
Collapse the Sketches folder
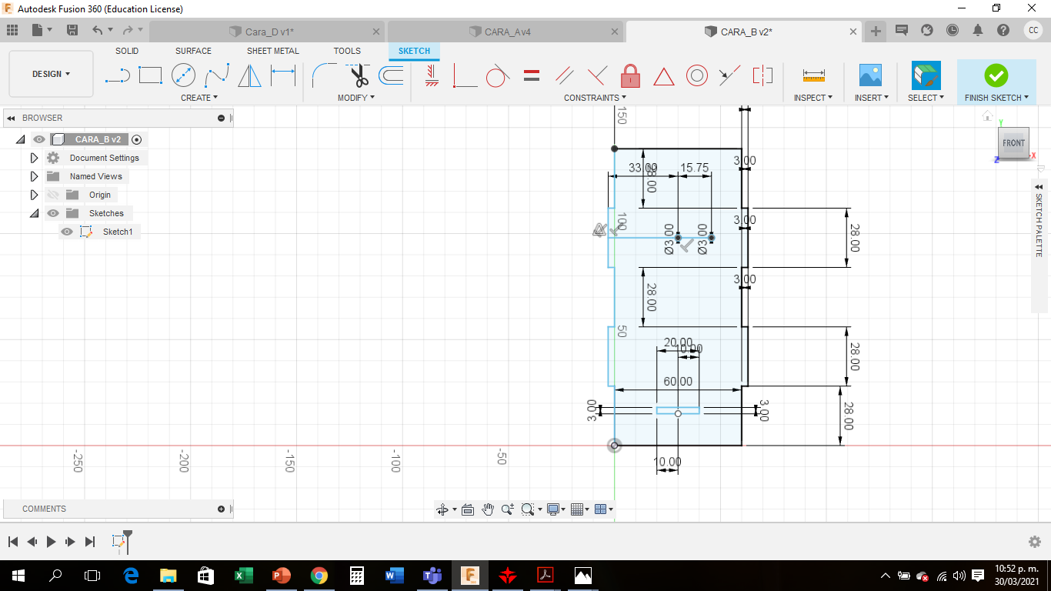click(x=34, y=213)
